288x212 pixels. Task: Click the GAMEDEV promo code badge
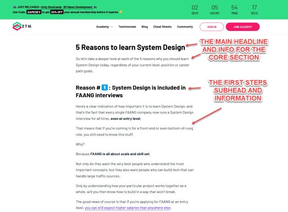[x=34, y=12]
